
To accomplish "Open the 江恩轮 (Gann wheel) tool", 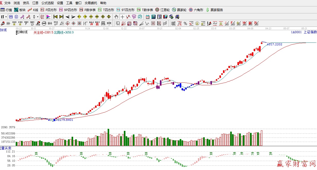I will pyautogui.click(x=162, y=10).
